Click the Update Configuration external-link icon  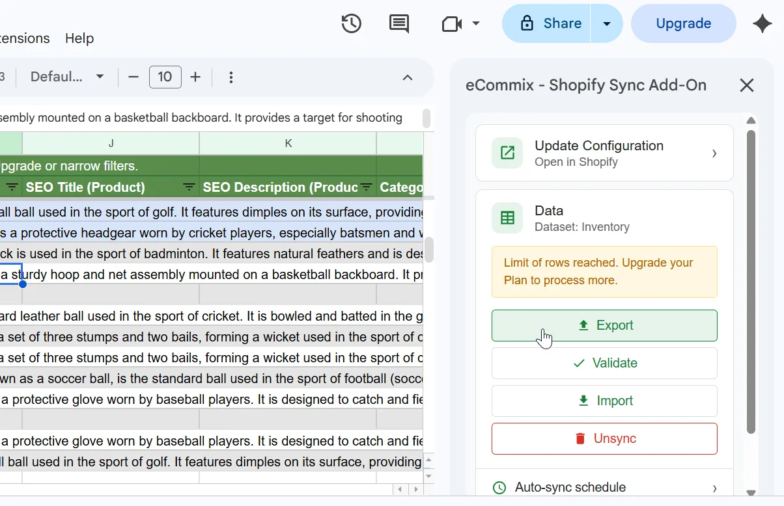coord(507,153)
